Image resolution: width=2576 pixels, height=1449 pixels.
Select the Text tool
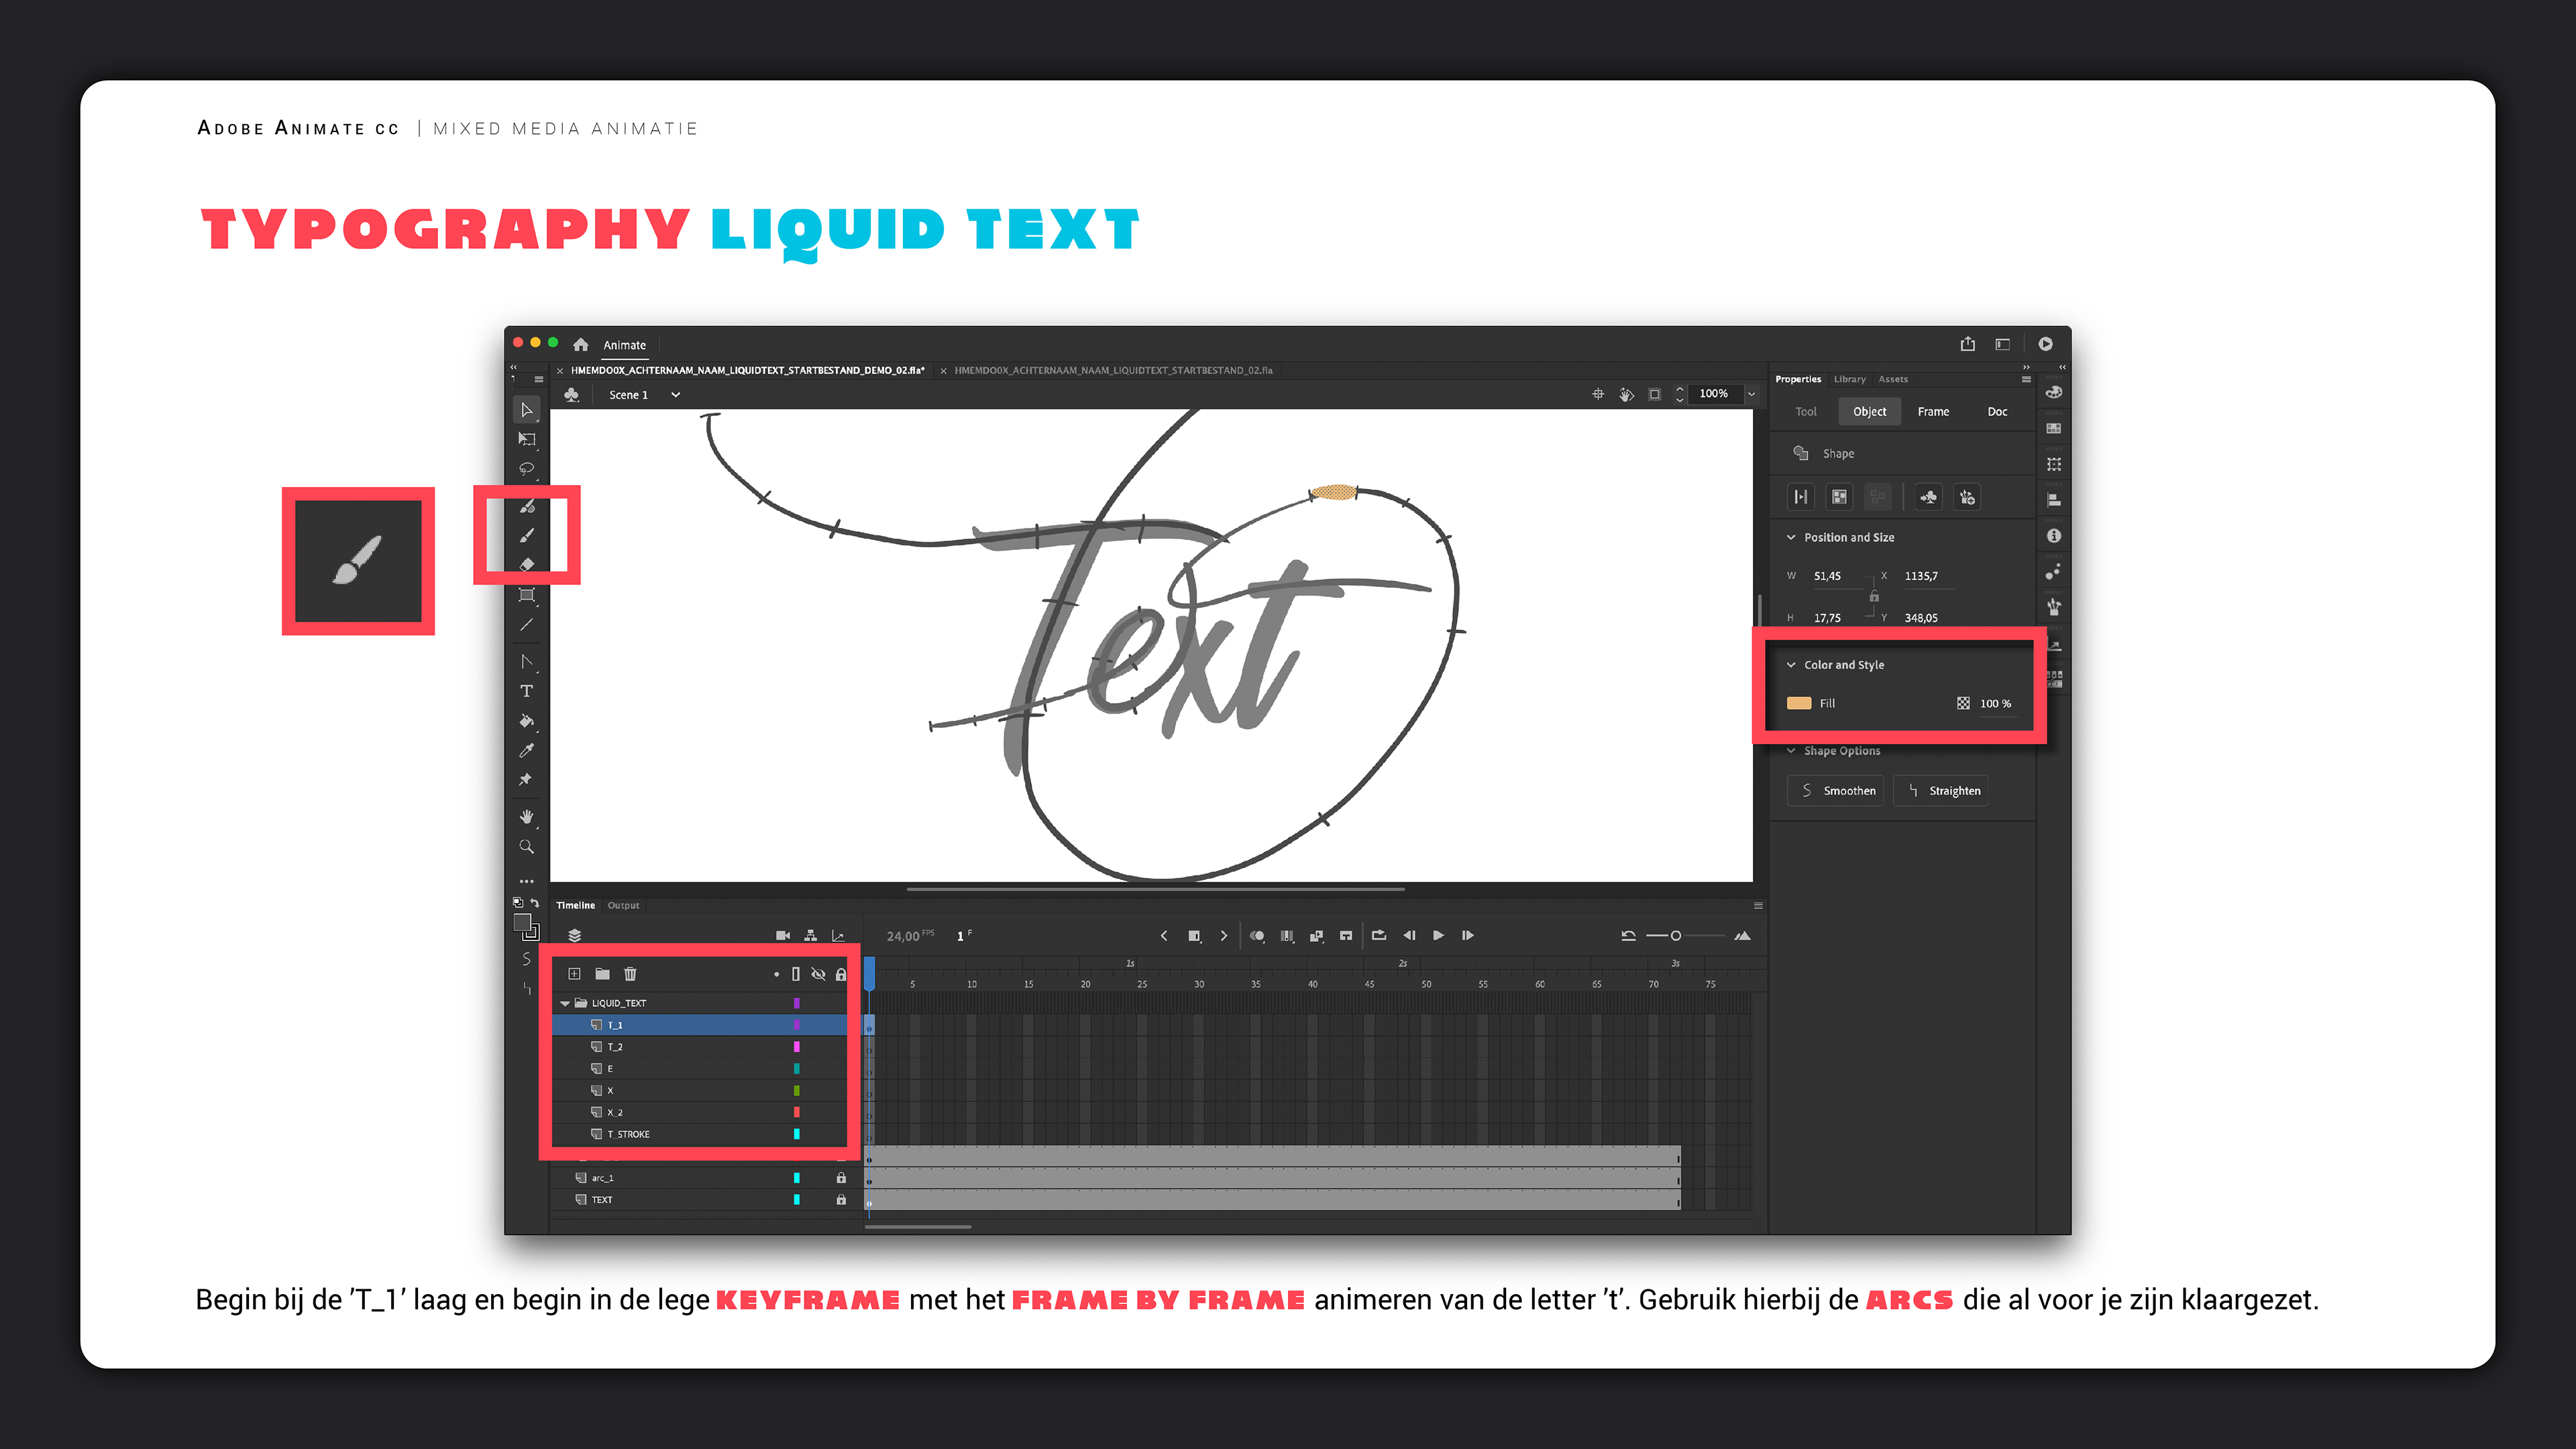tap(526, 691)
